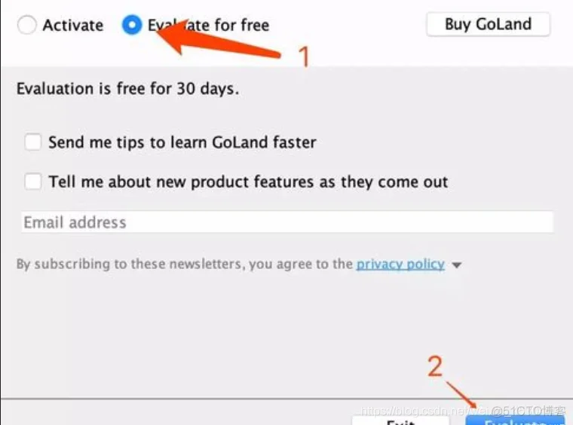573x425 pixels.
Task: Click the red number 1 annotation
Action: [x=304, y=57]
